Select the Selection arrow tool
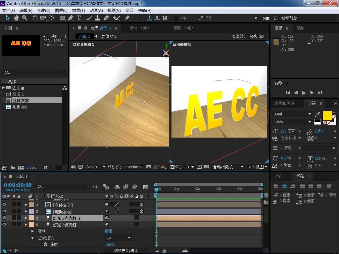 pyautogui.click(x=8, y=18)
